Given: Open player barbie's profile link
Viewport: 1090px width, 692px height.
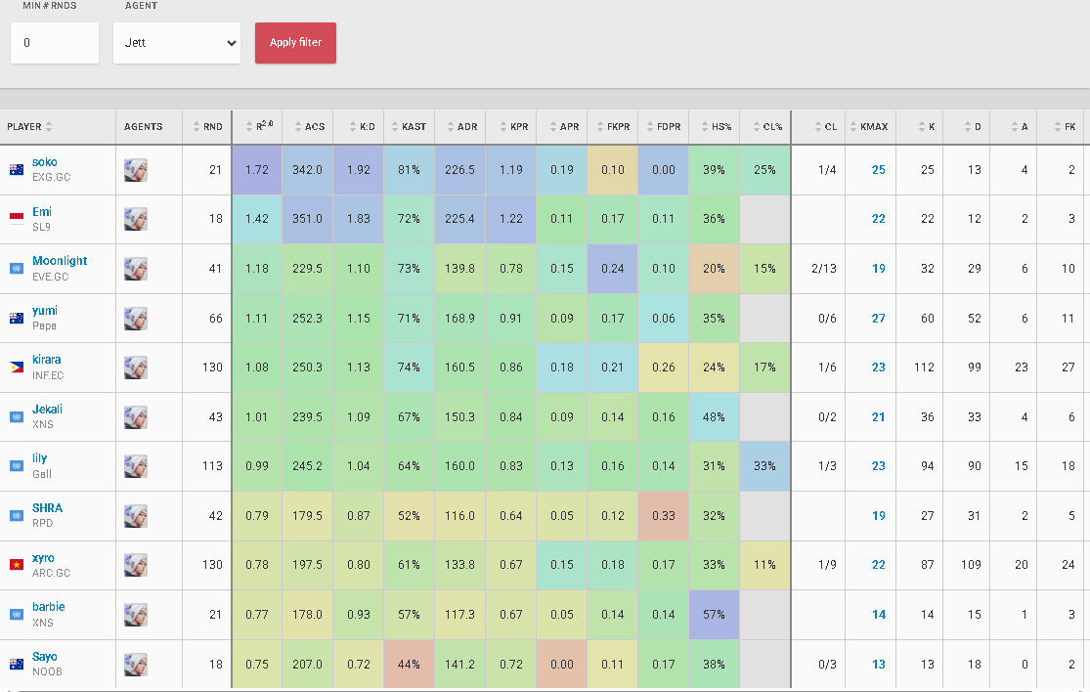Looking at the screenshot, I should tap(49, 607).
